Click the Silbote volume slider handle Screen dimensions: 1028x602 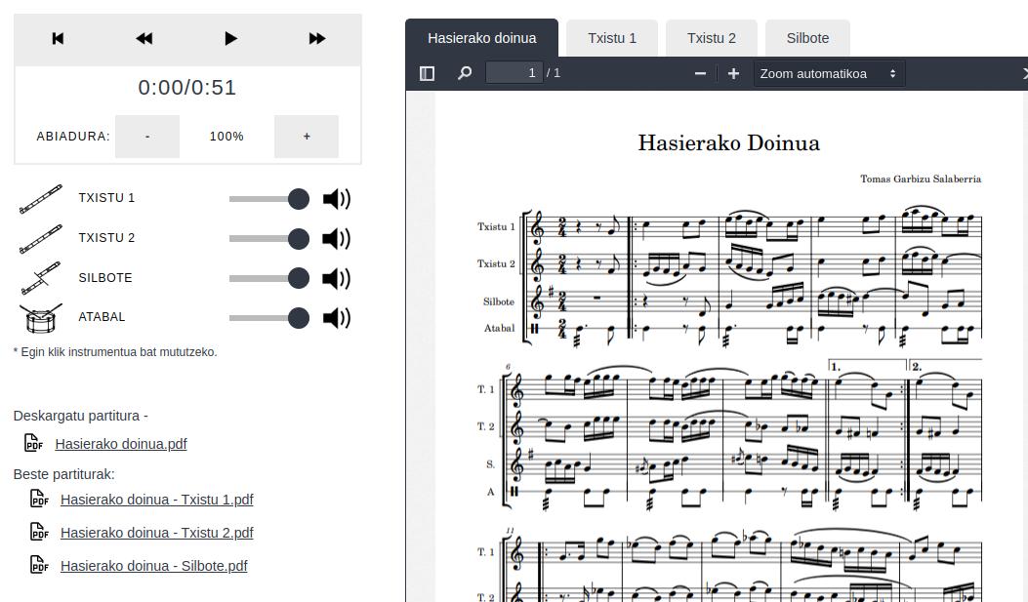point(299,278)
